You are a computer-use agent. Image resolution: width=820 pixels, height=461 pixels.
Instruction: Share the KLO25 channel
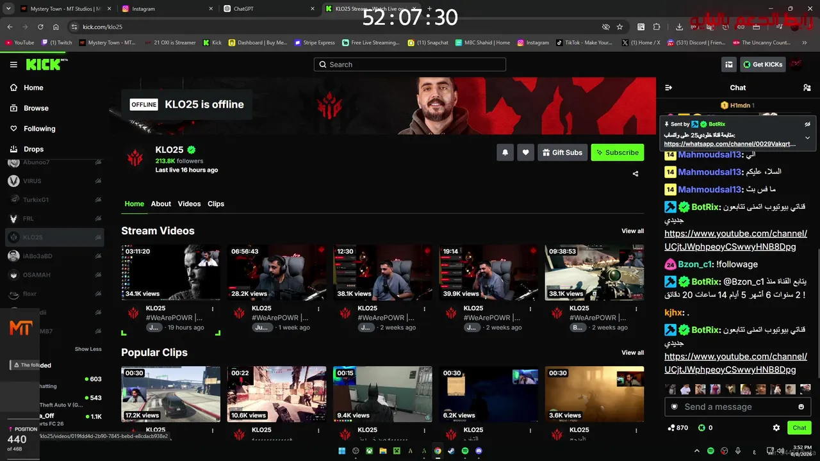pos(635,174)
